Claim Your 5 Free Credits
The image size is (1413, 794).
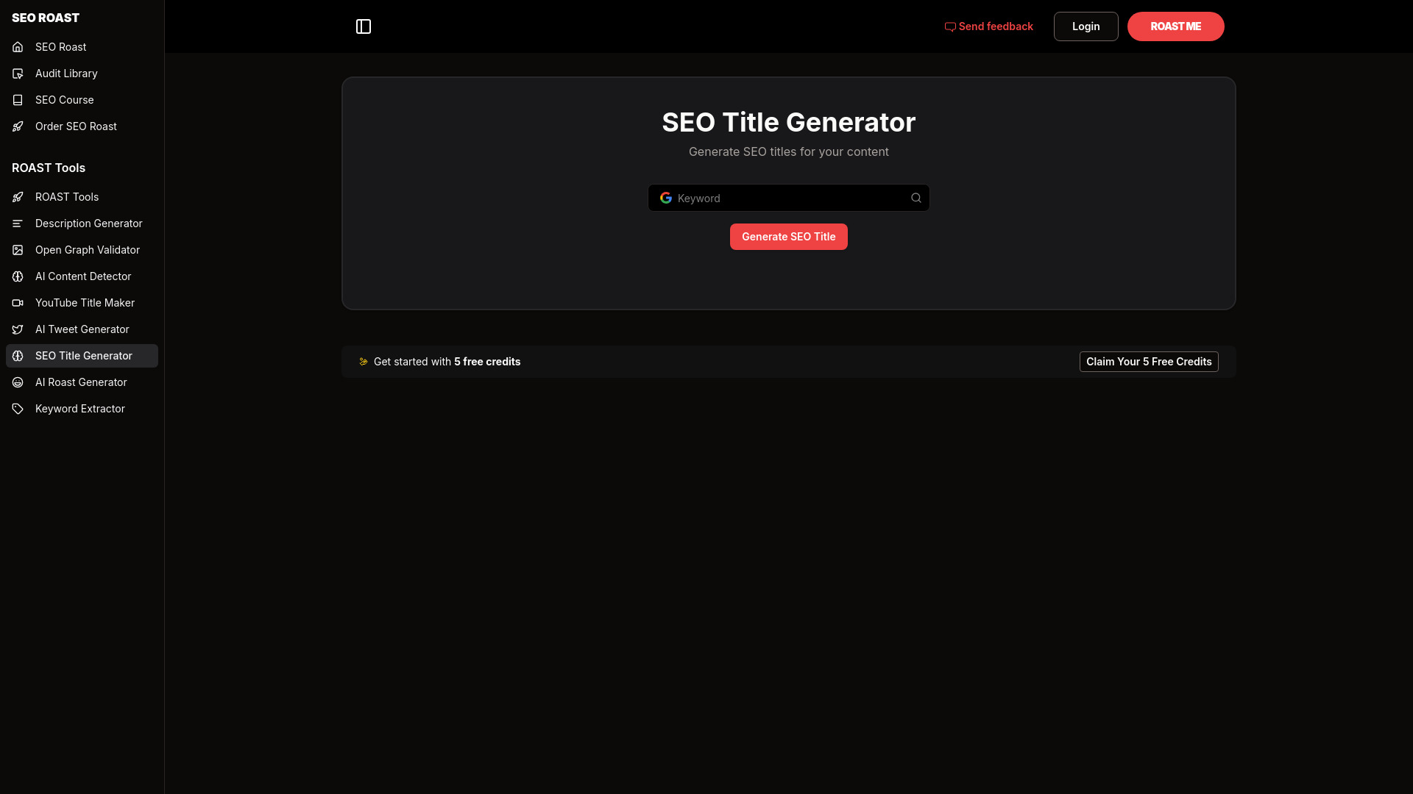tap(1149, 362)
